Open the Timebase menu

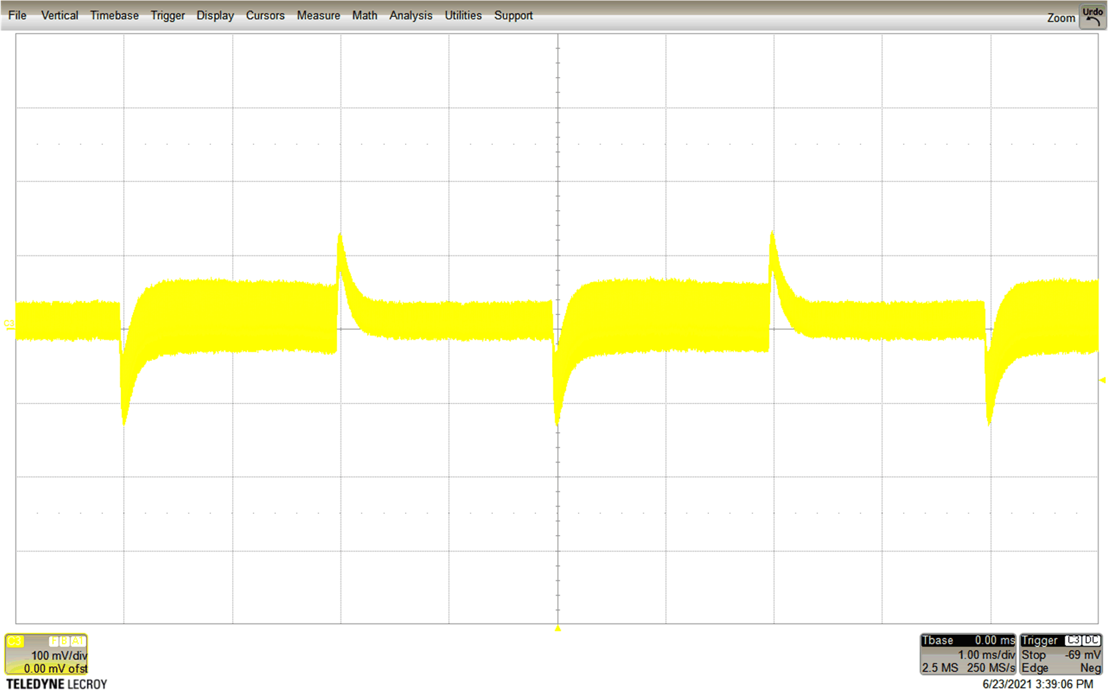pyautogui.click(x=114, y=15)
